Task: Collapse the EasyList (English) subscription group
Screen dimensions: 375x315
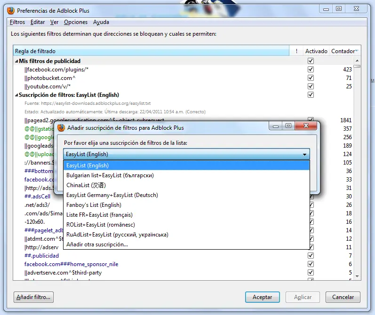Action: pyautogui.click(x=16, y=95)
